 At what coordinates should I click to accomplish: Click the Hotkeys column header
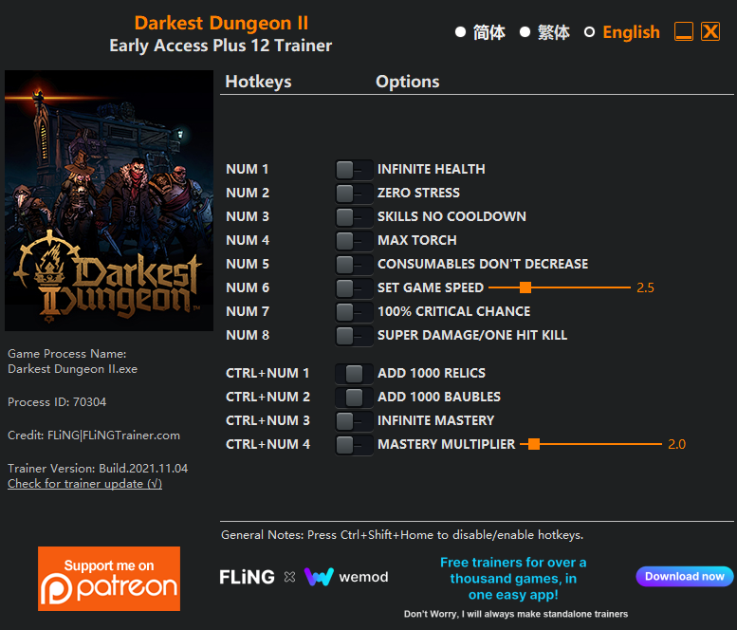[x=258, y=82]
